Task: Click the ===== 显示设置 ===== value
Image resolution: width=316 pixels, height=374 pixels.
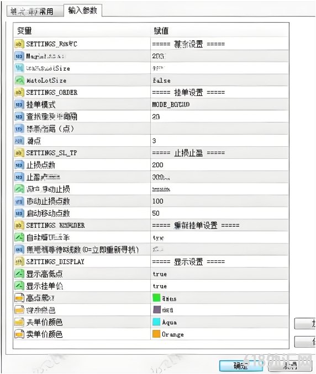Action: coord(188,261)
